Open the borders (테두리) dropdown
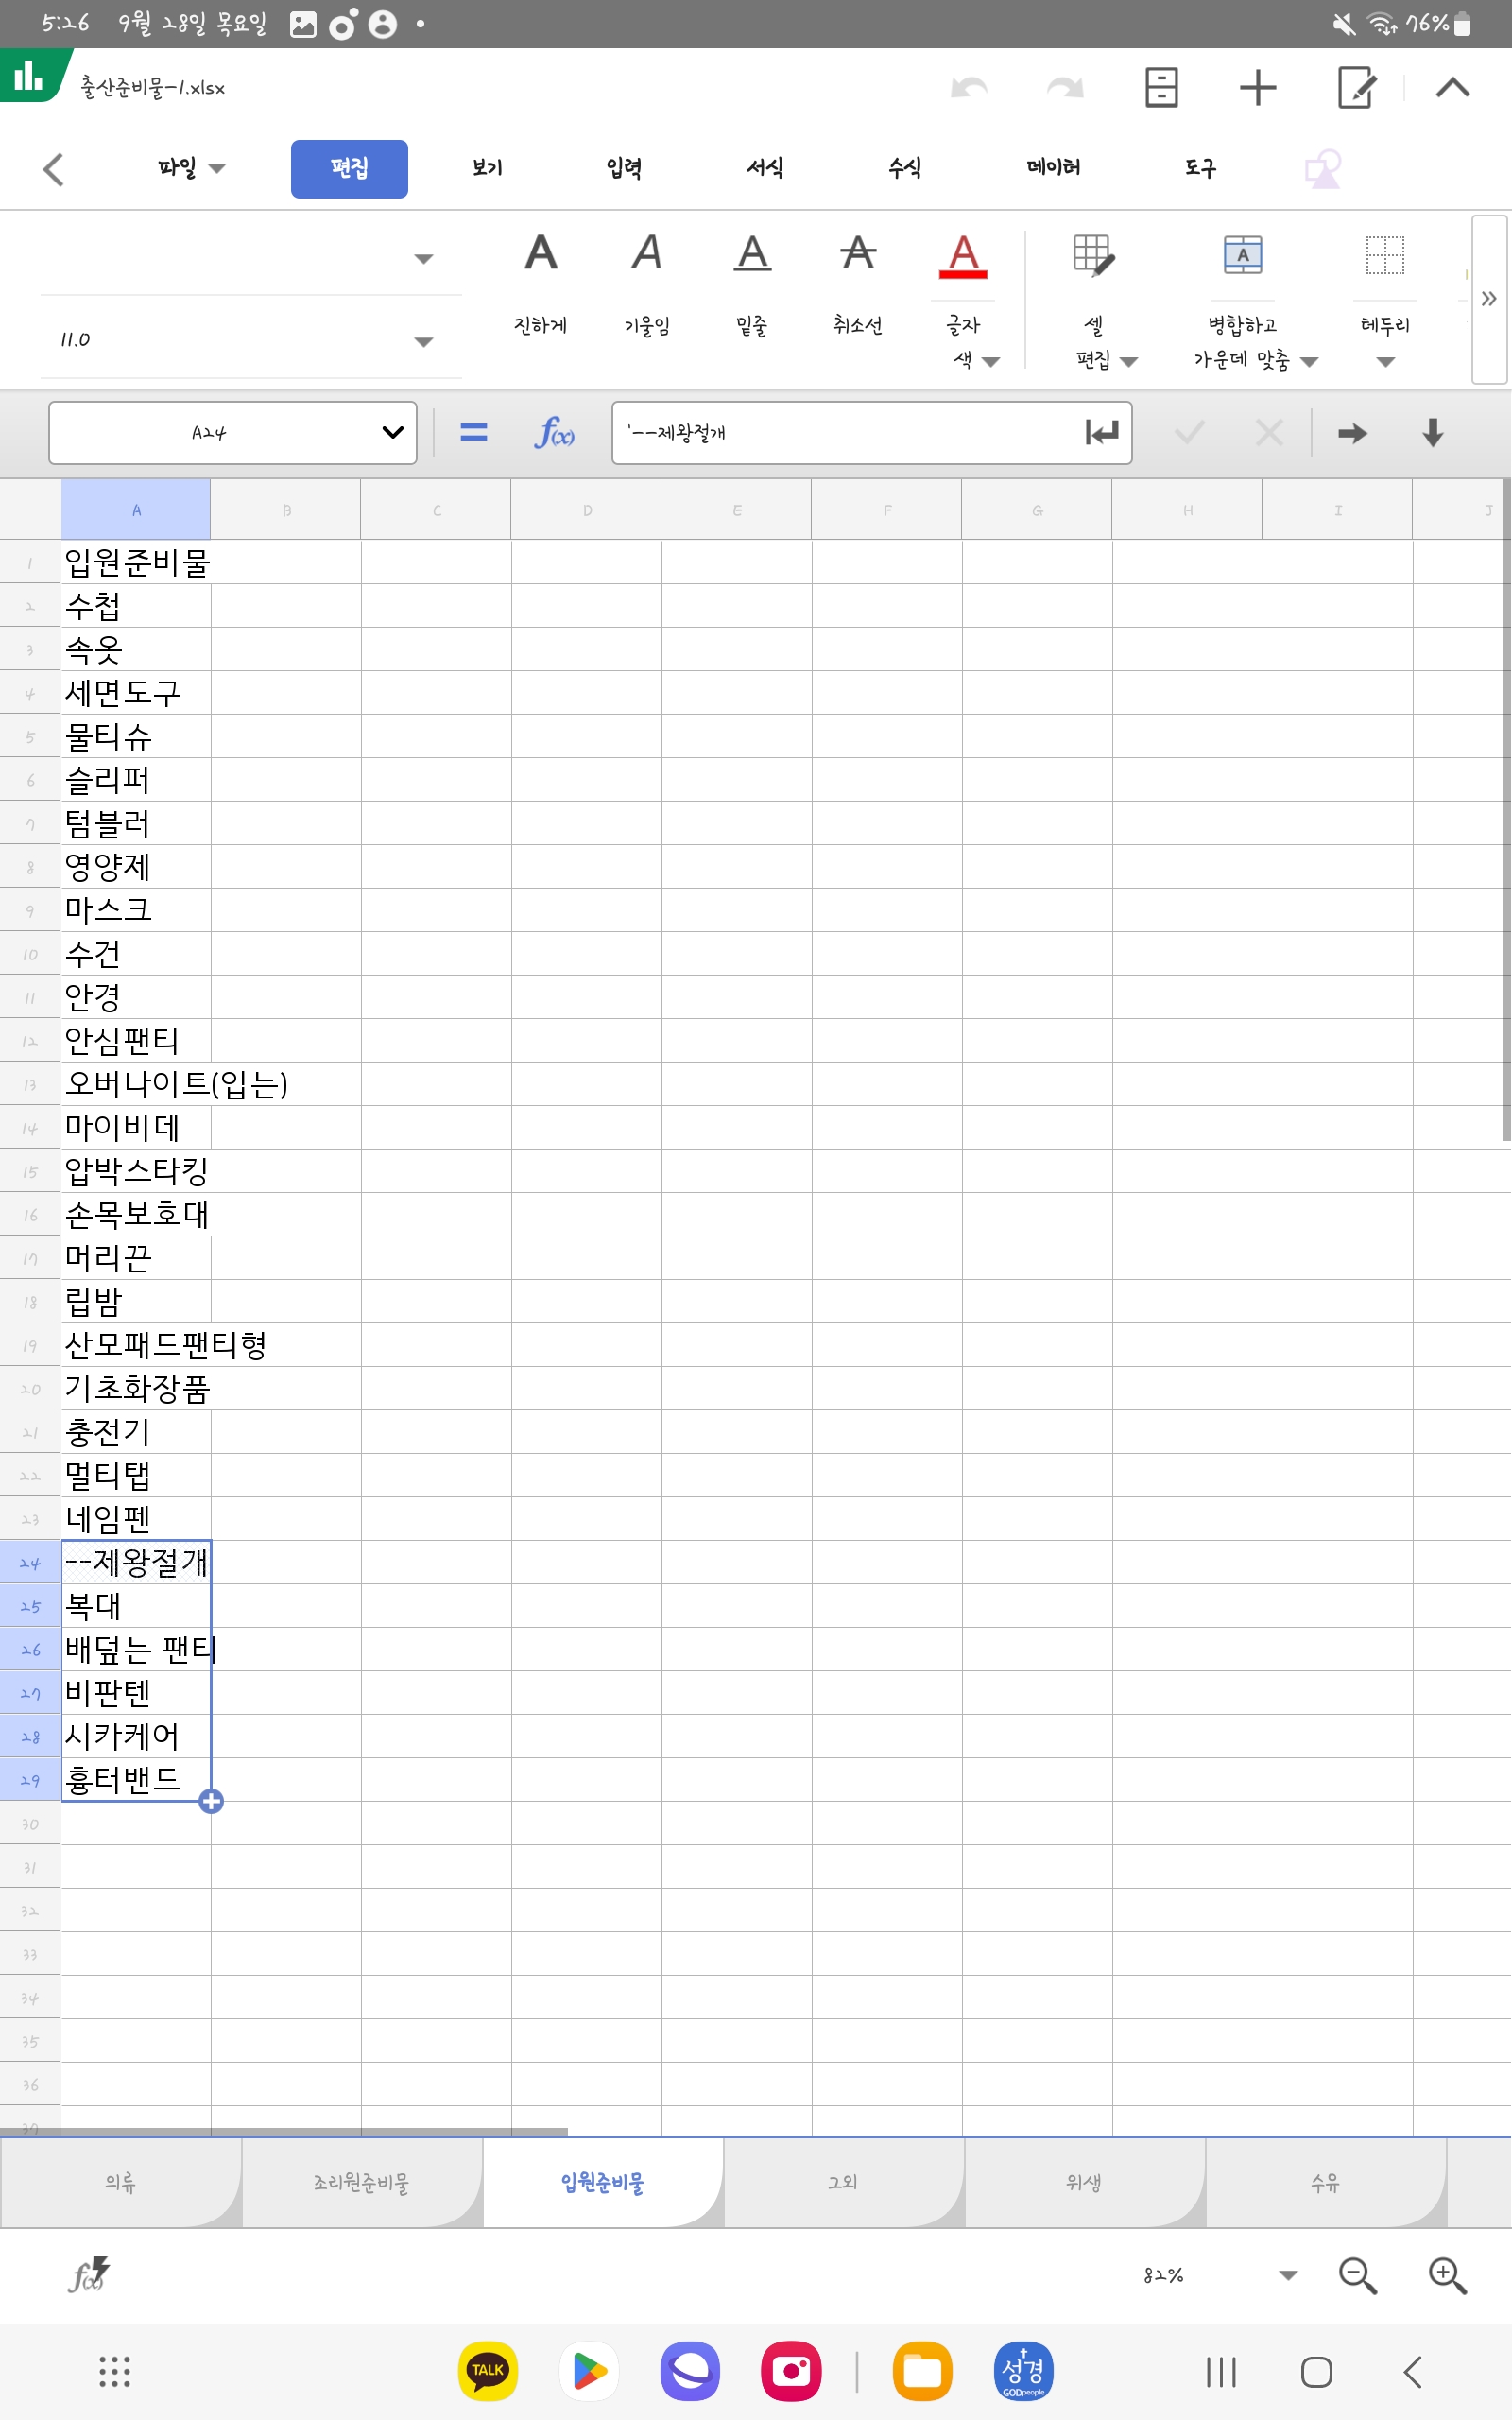Screen dimensions: 1512x2420 coord(1385,362)
